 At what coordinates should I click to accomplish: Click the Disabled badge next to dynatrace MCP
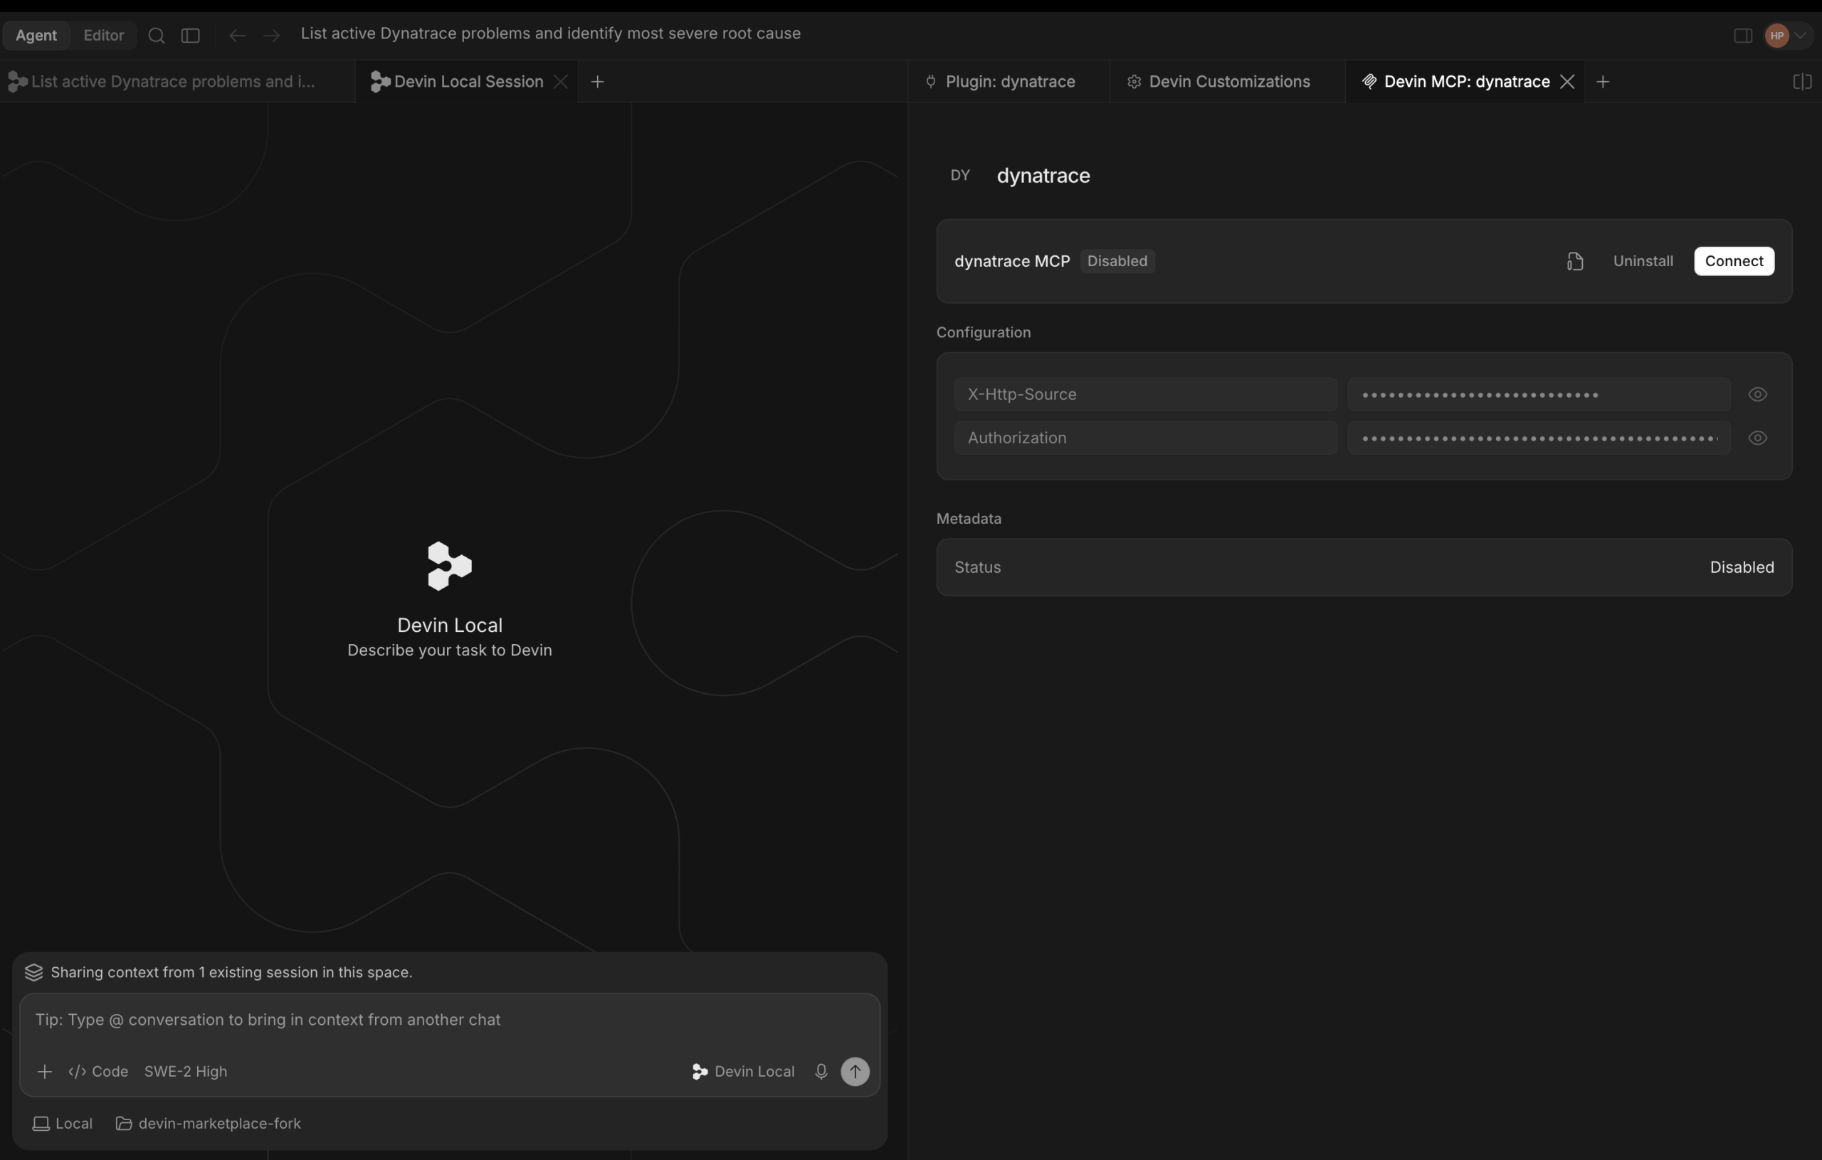(1117, 261)
